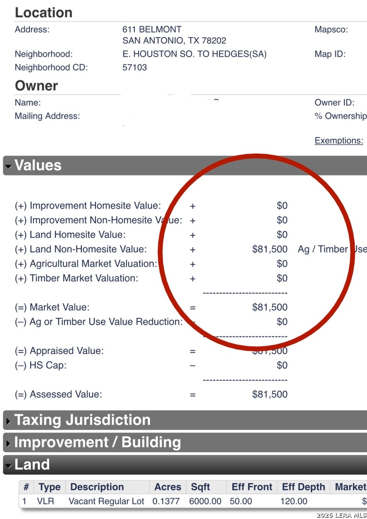The image size is (367, 519).
Task: Open the Exemptions link
Action: click(339, 141)
